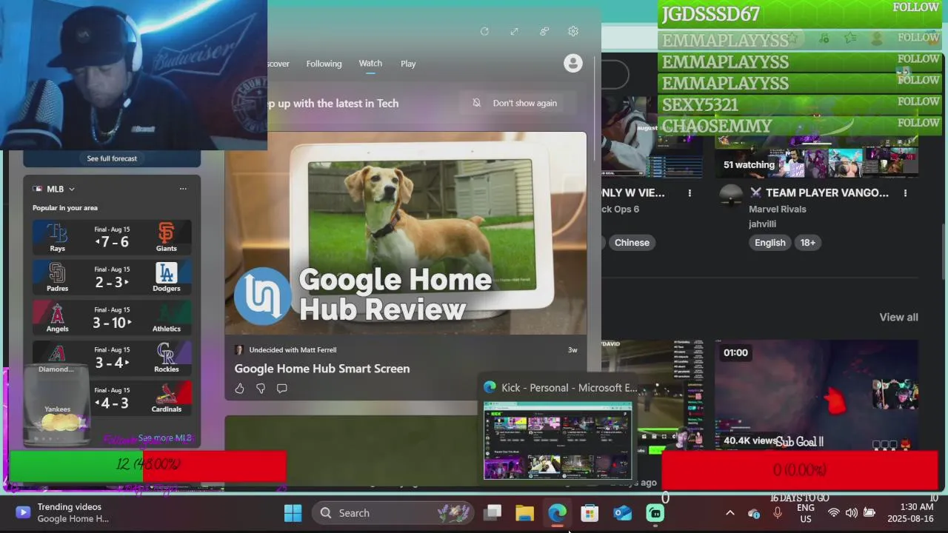Play the Google Home Hub Review thumbnail
The width and height of the screenshot is (948, 533).
pyautogui.click(x=406, y=233)
